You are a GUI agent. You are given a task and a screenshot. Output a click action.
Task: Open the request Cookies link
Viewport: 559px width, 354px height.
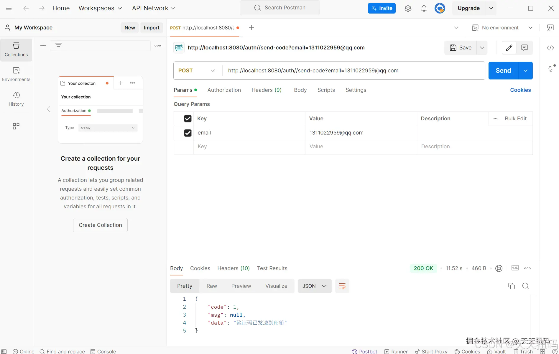pos(520,90)
